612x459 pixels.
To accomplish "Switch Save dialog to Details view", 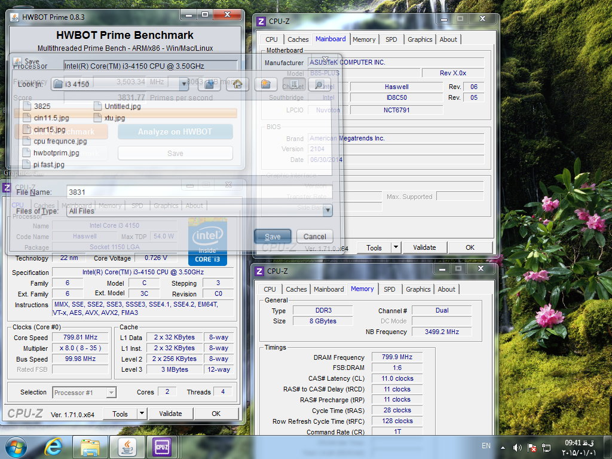I will tap(319, 84).
